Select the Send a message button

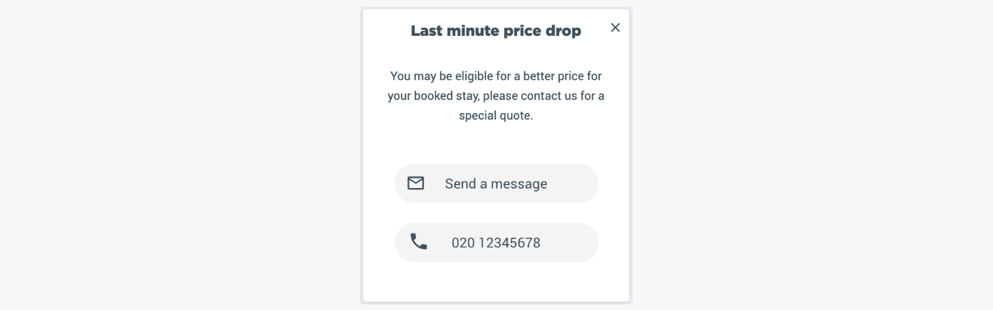pyautogui.click(x=496, y=183)
